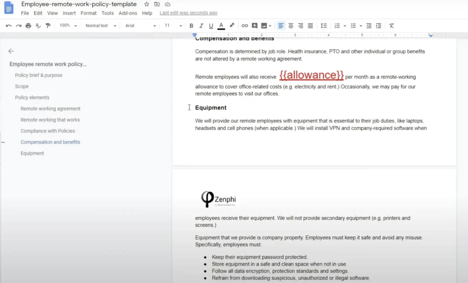
Task: Close the document outline with back arrow
Action: (11, 51)
